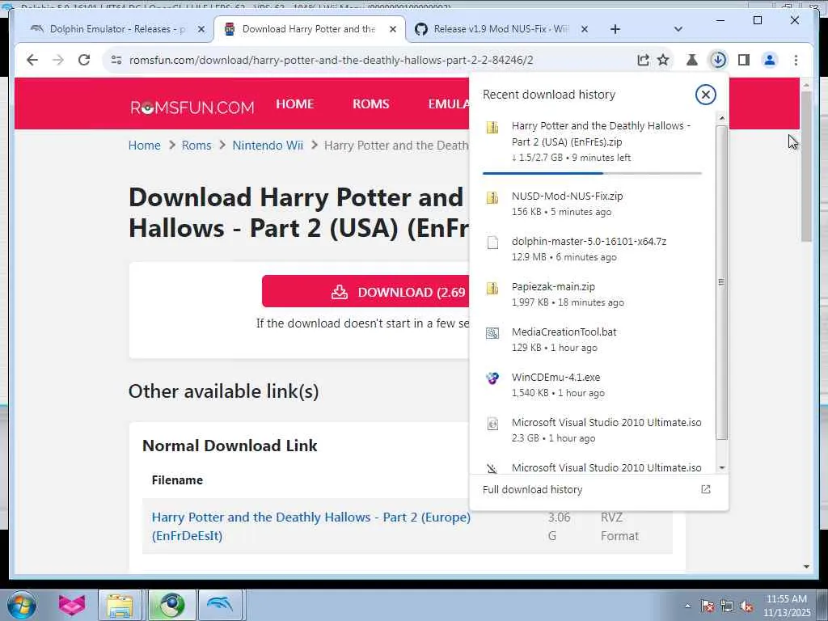Follow the Nintendo Wii breadcrumb link
Image resolution: width=828 pixels, height=621 pixels.
coord(268,146)
